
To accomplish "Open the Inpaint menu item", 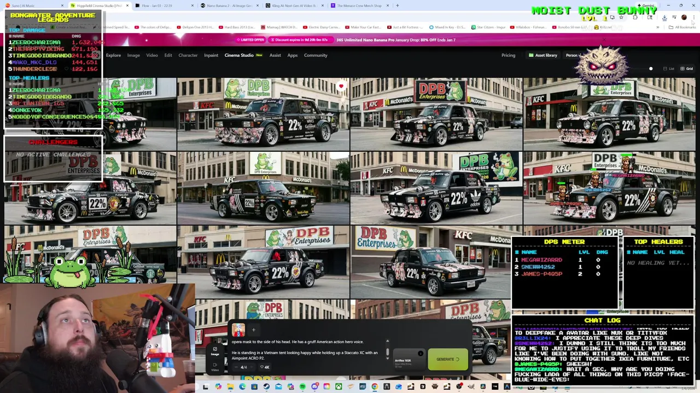I will click(x=211, y=55).
